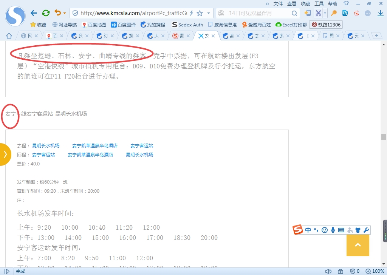
Task: Close the active 交 tab
Action: [213, 36]
